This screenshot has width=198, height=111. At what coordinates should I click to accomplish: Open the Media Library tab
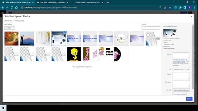point(19,21)
